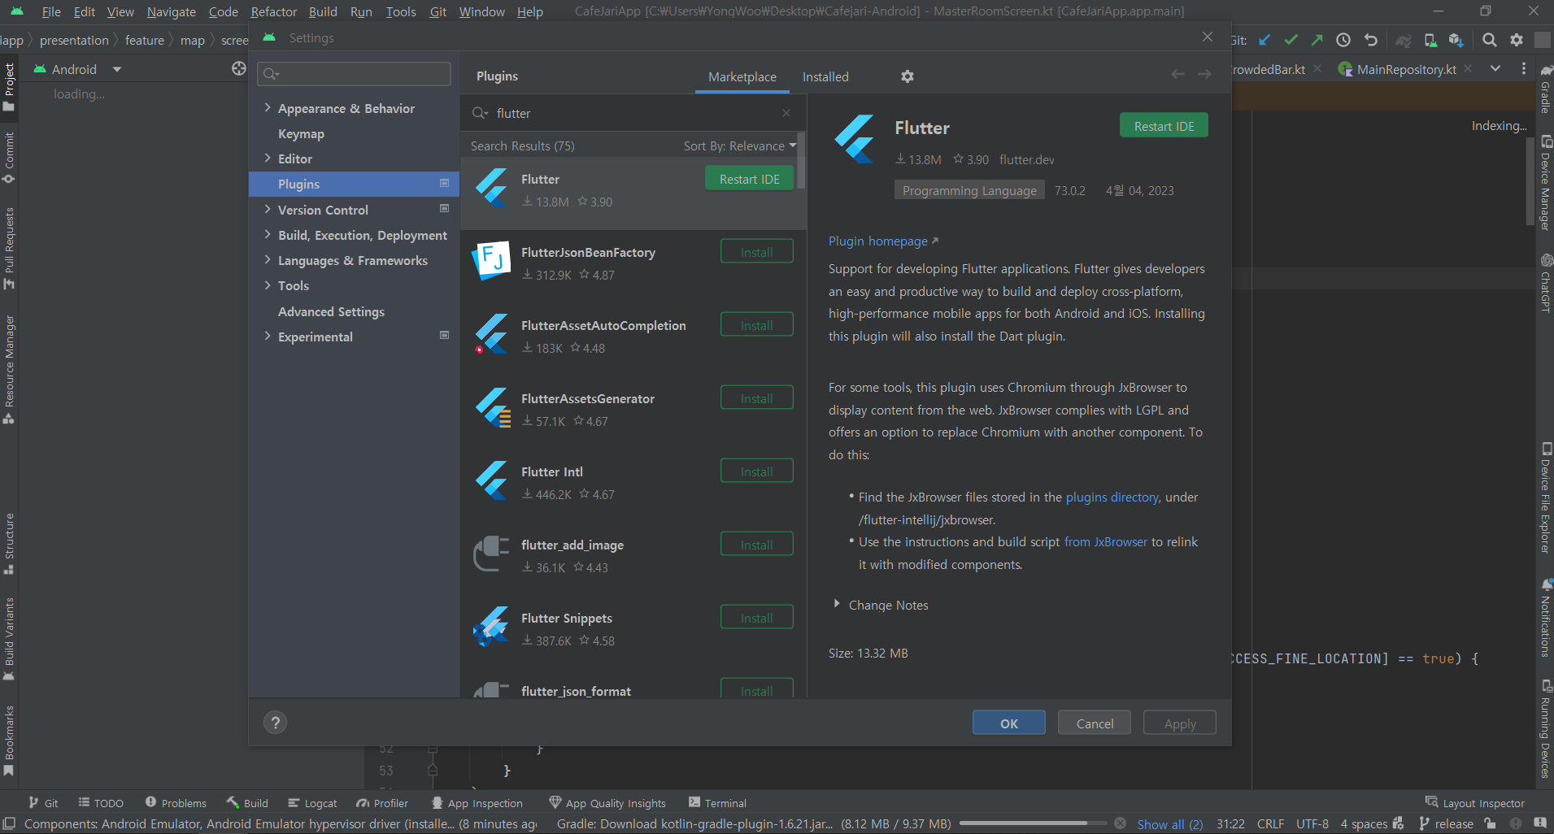Screen dimensions: 1554x834
Task: Expand Version Control settings
Action: [268, 209]
